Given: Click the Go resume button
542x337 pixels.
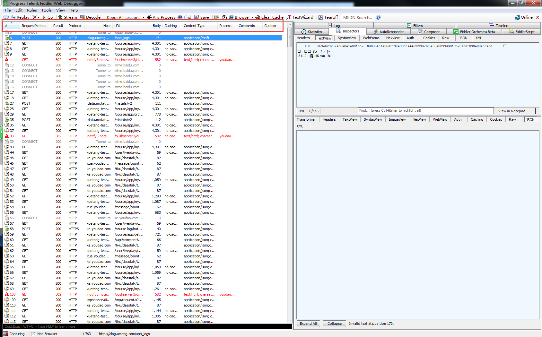Looking at the screenshot, I should 48,17.
